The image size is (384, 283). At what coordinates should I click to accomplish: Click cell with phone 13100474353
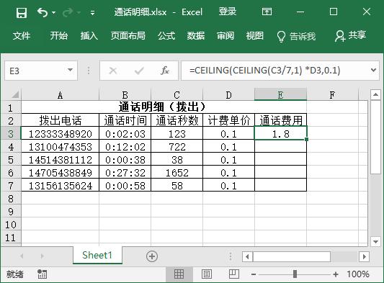pyautogui.click(x=61, y=147)
